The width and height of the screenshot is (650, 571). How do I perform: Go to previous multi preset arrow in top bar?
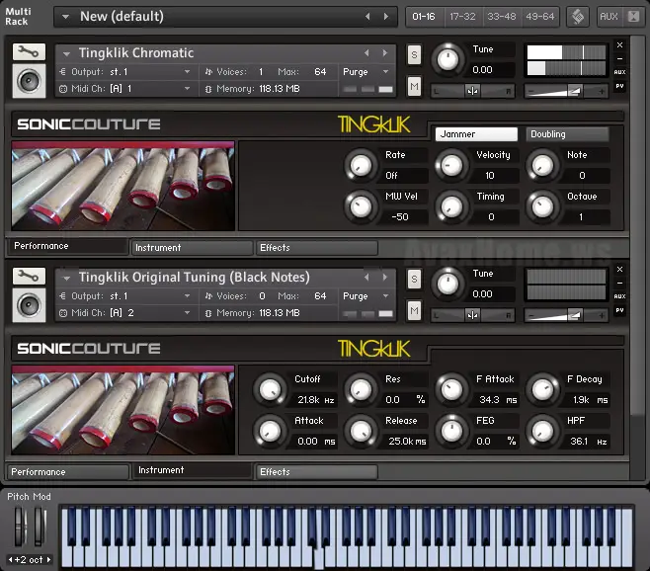pos(367,17)
